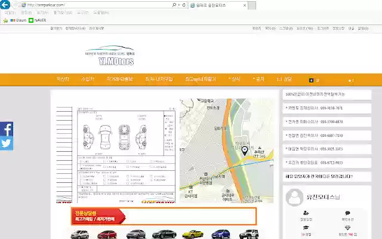Share page with Twitter bird icon
The image size is (382, 239).
7,143
